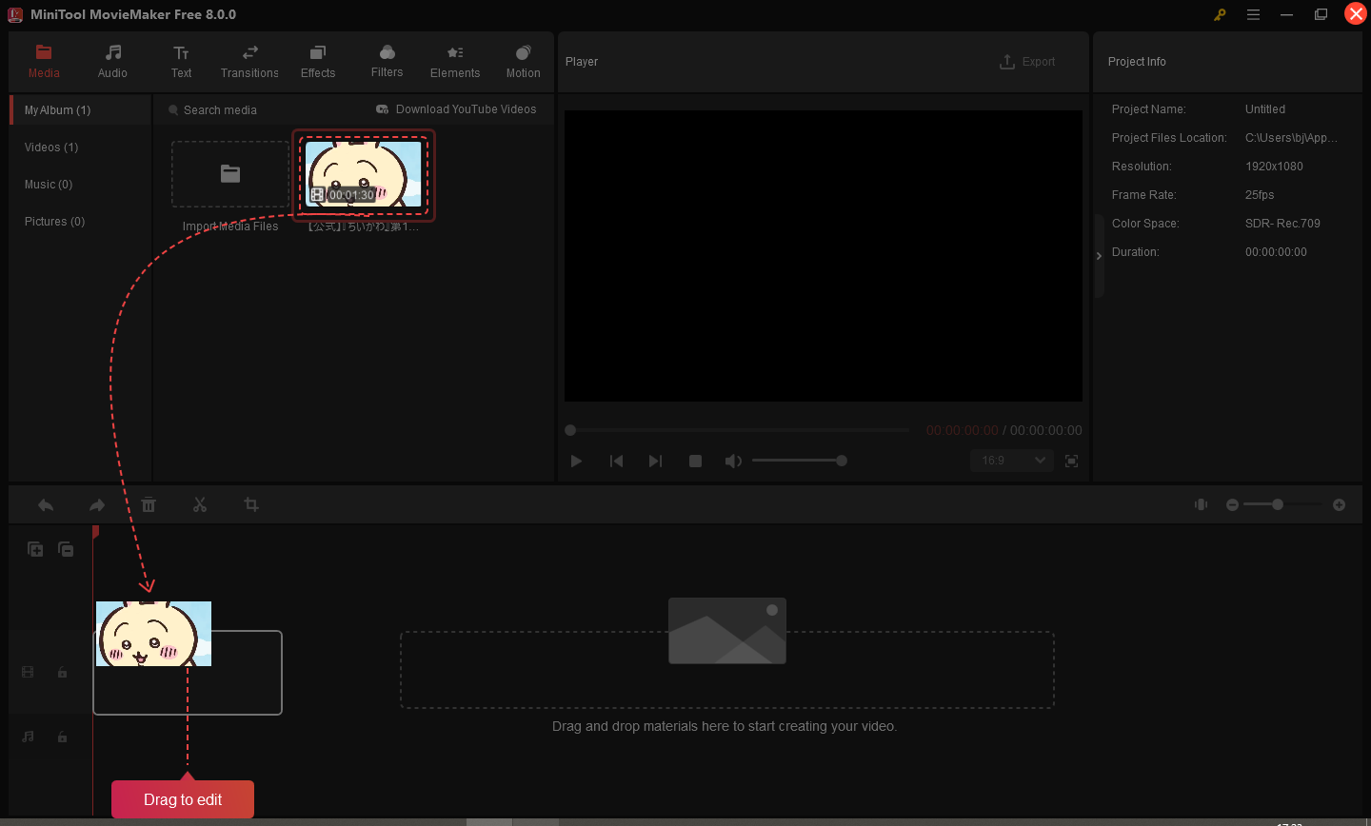Click the timeline auto-fit icon
1371x826 pixels.
pyautogui.click(x=1202, y=504)
